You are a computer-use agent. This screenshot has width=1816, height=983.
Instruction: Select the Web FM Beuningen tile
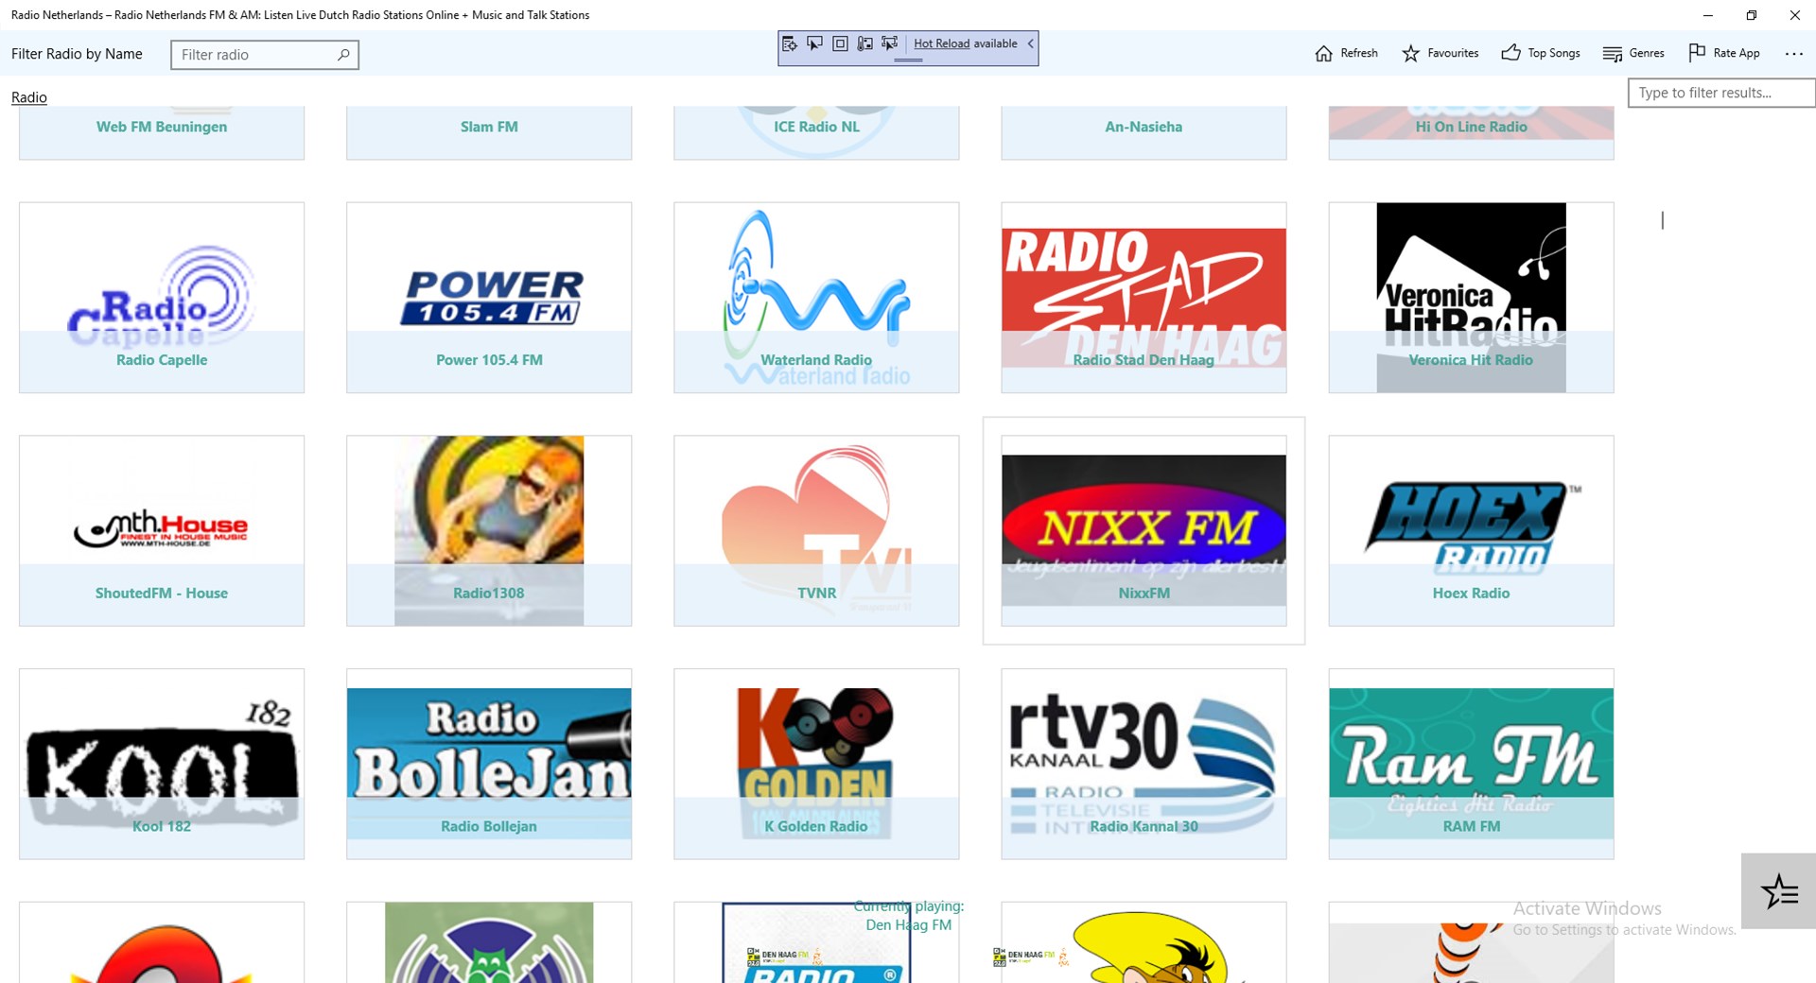click(x=162, y=132)
